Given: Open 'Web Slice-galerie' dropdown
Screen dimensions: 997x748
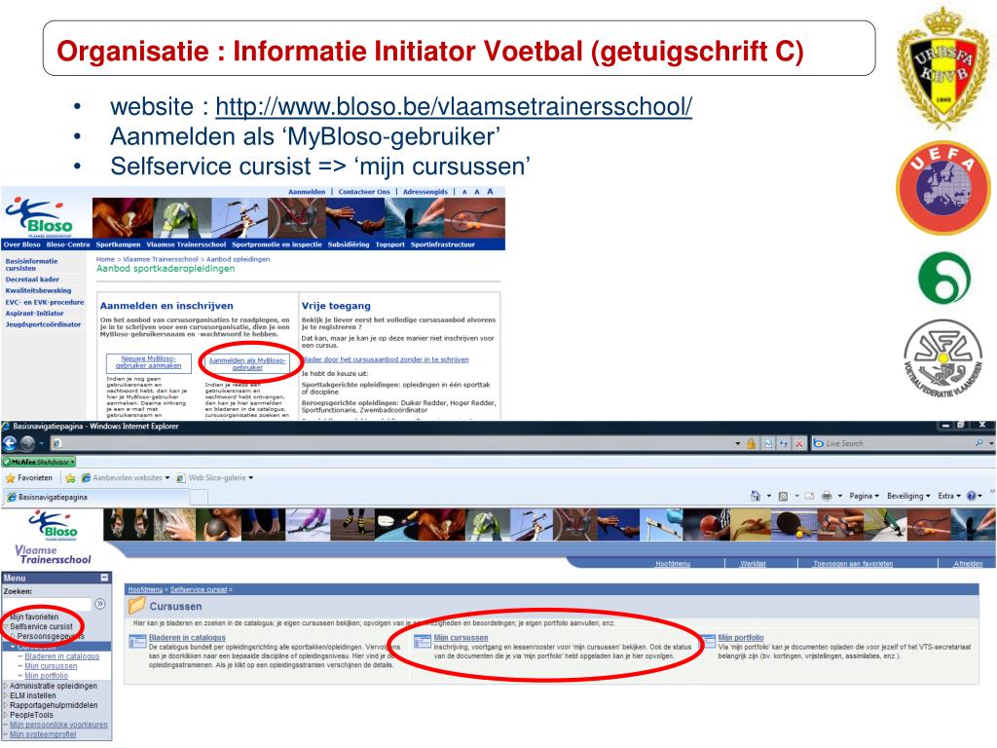Looking at the screenshot, I should point(215,477).
